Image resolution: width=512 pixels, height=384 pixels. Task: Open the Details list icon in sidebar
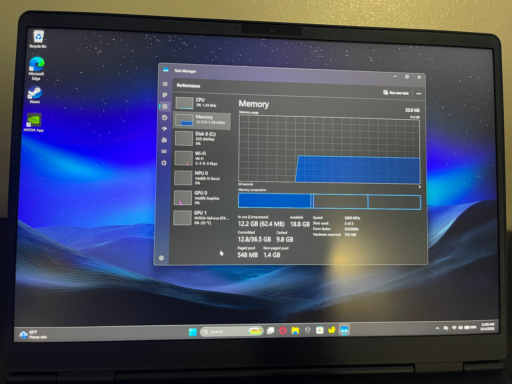(x=164, y=151)
